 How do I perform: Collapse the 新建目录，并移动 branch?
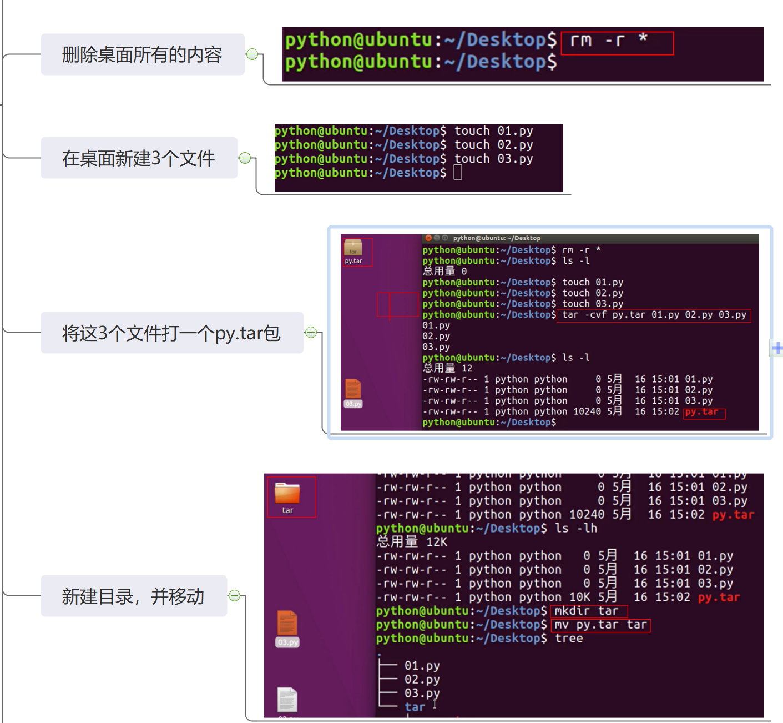tap(236, 595)
